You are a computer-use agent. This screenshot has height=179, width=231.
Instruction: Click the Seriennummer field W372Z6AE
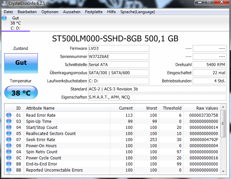click(119, 57)
